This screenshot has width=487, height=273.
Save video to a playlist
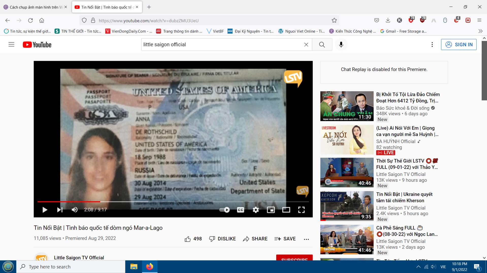tap(285, 239)
